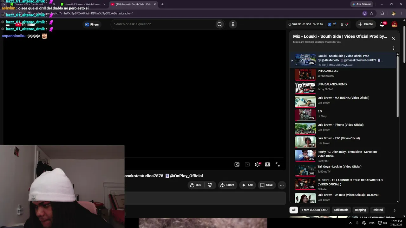Close the Louuki - South Side tab
406x228 pixels.
(155, 4)
